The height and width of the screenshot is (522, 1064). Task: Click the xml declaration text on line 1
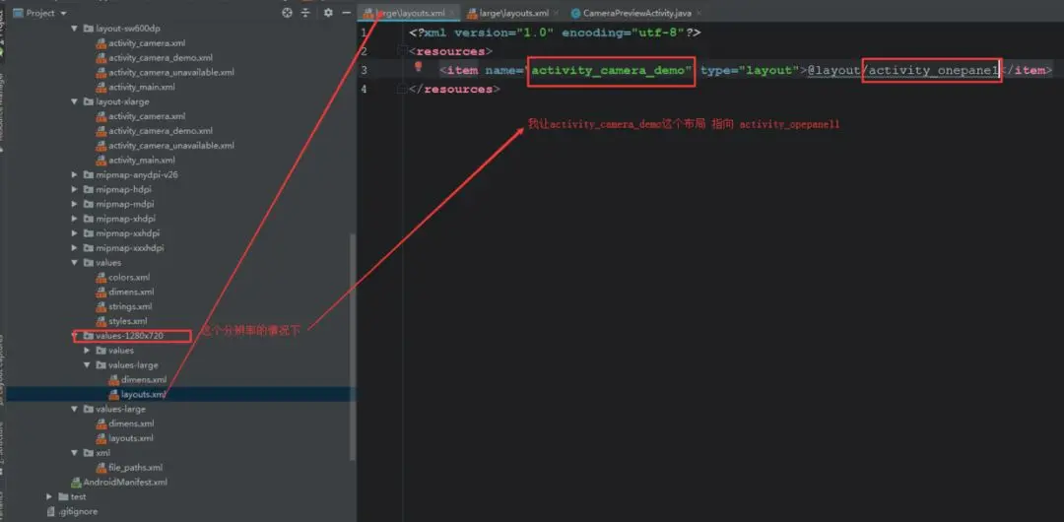coord(555,32)
